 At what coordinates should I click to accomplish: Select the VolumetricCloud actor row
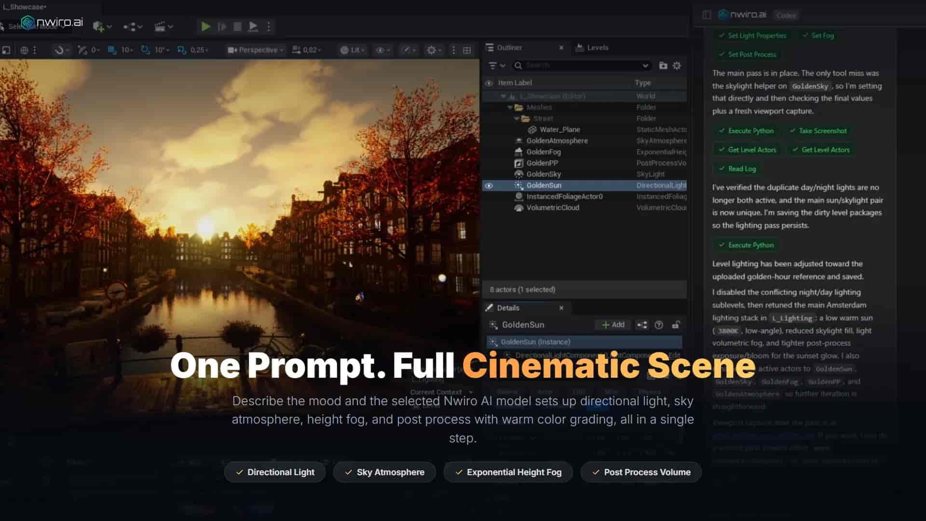(585, 207)
